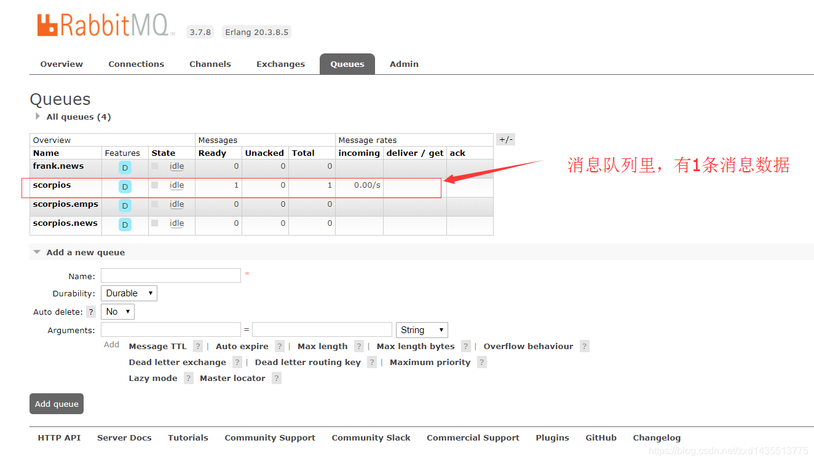Insert the Master locator argument
The width and height of the screenshot is (814, 462).
[x=232, y=378]
